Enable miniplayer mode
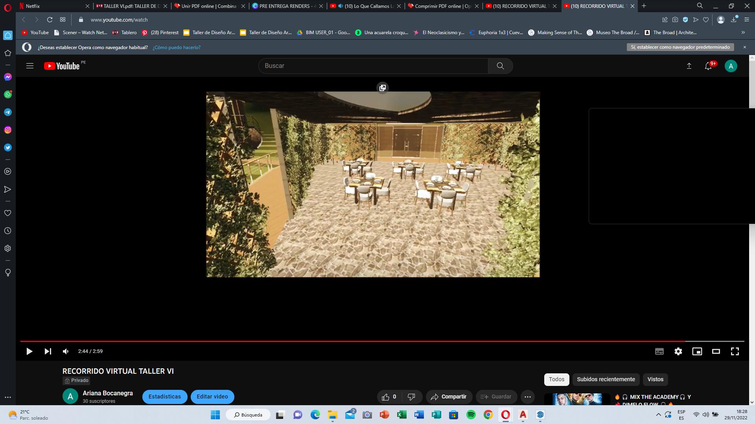This screenshot has height=424, width=755. (x=697, y=351)
